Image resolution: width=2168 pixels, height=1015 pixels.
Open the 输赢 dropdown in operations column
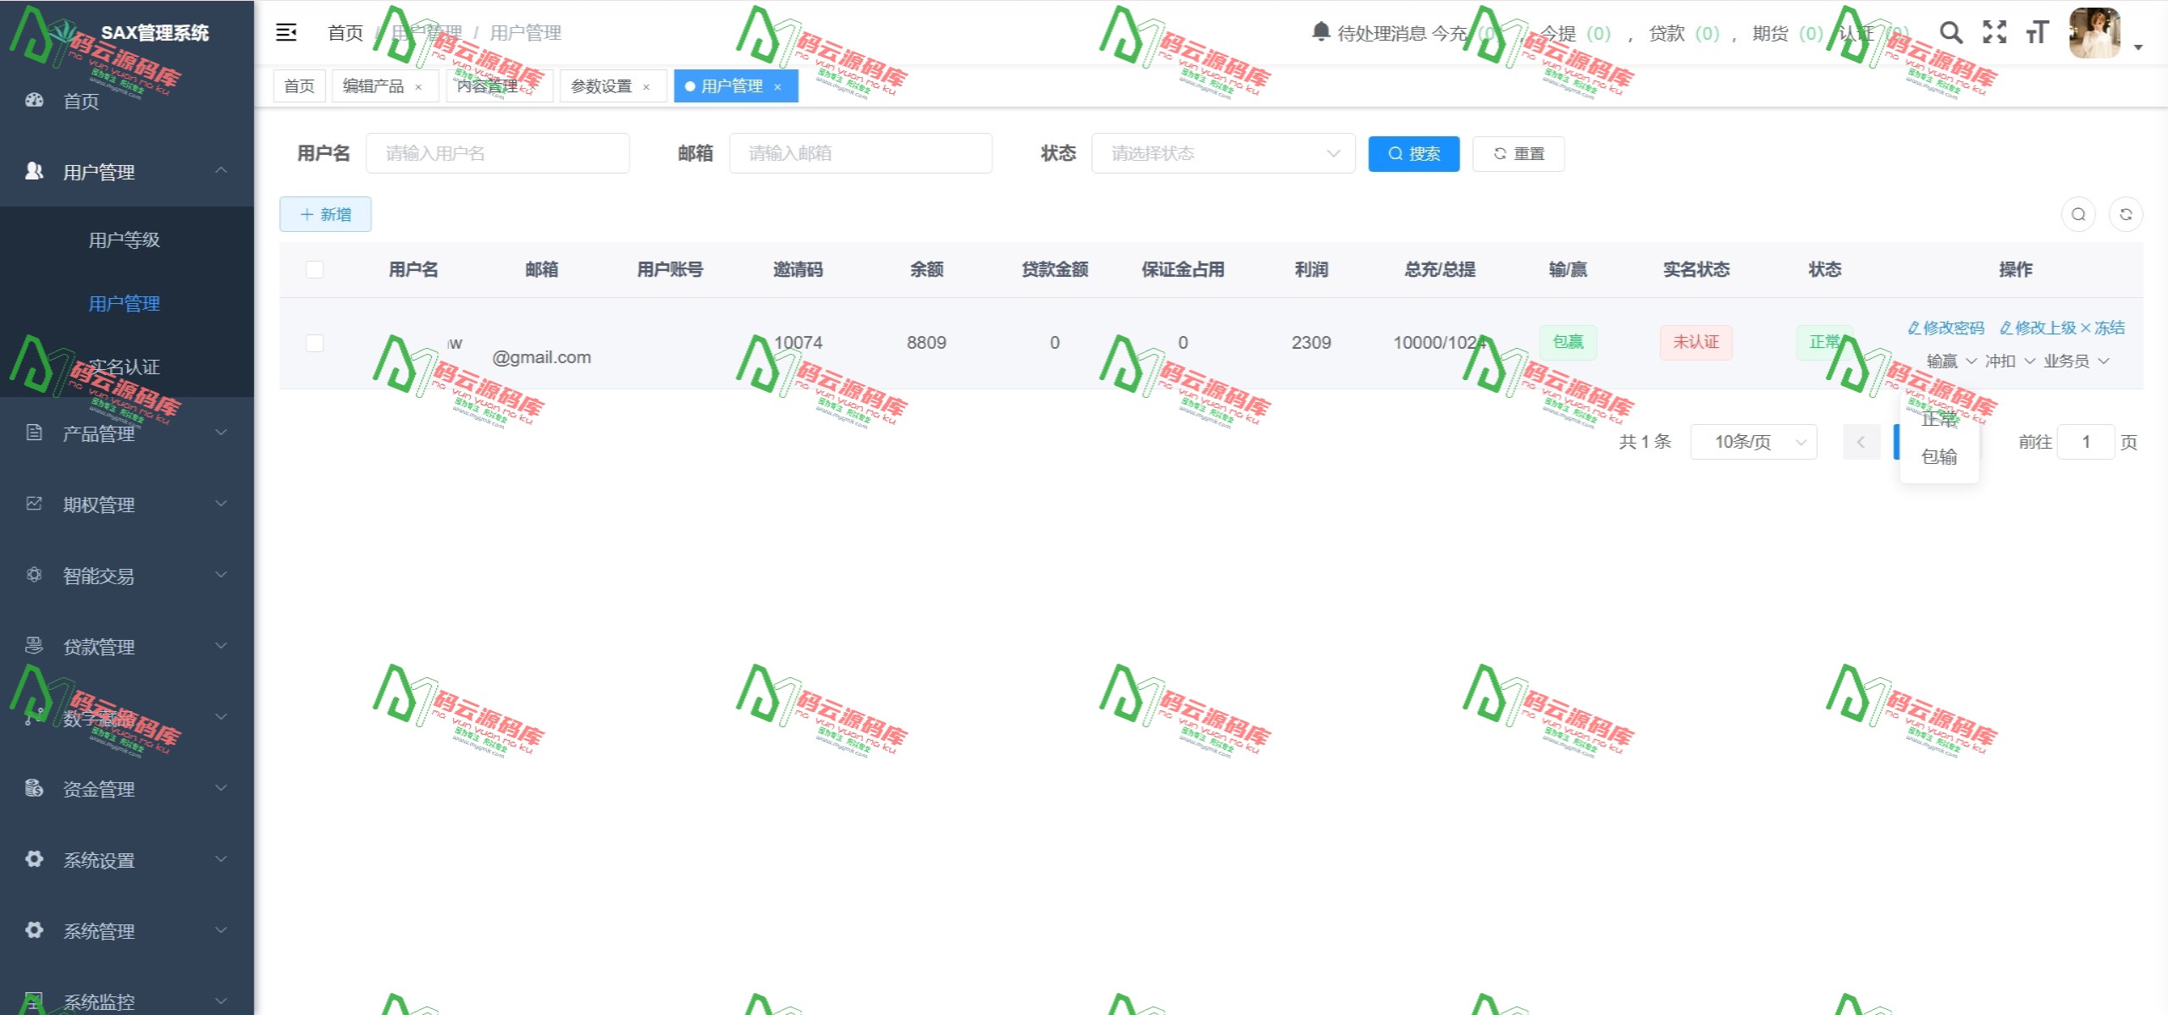coord(1951,361)
